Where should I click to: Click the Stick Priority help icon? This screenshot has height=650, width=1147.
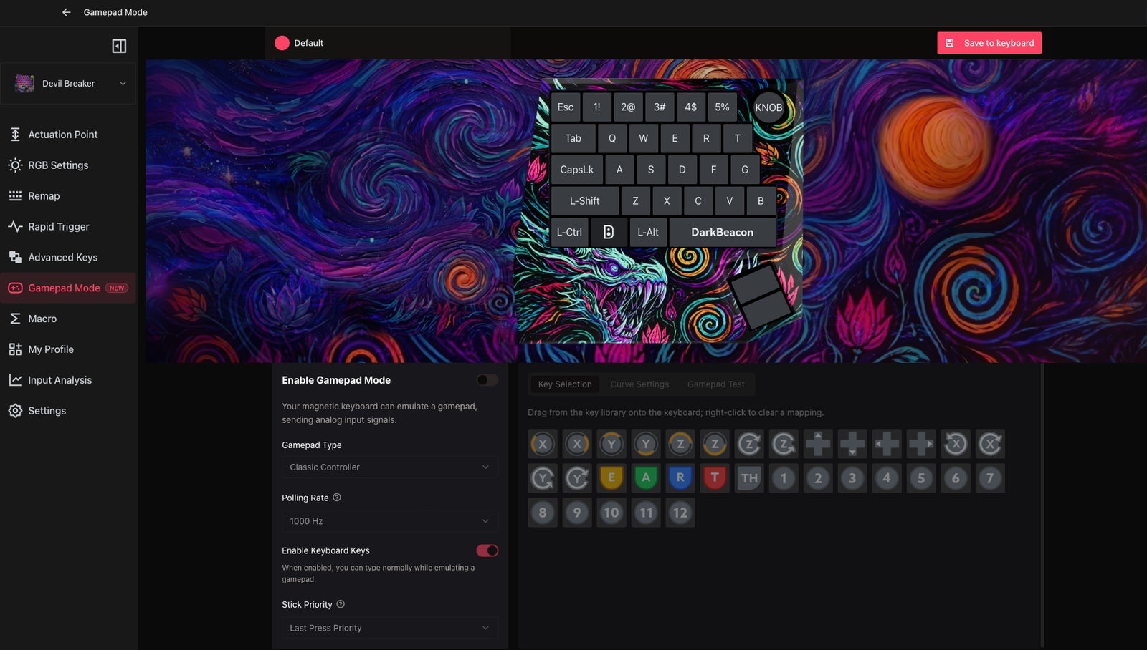tap(341, 604)
